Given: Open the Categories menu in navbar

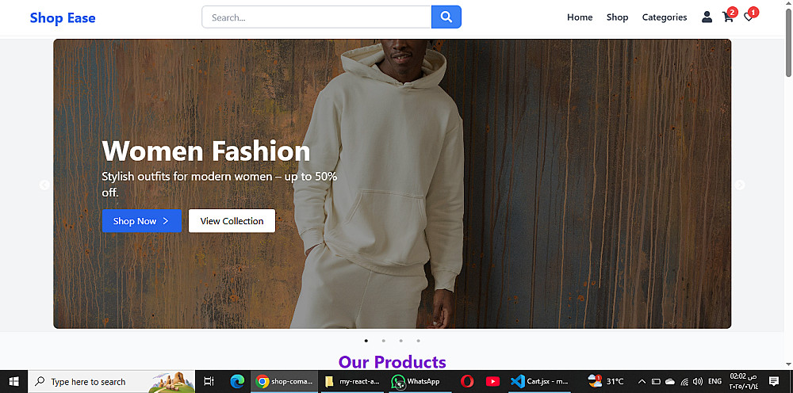Looking at the screenshot, I should click(x=665, y=17).
